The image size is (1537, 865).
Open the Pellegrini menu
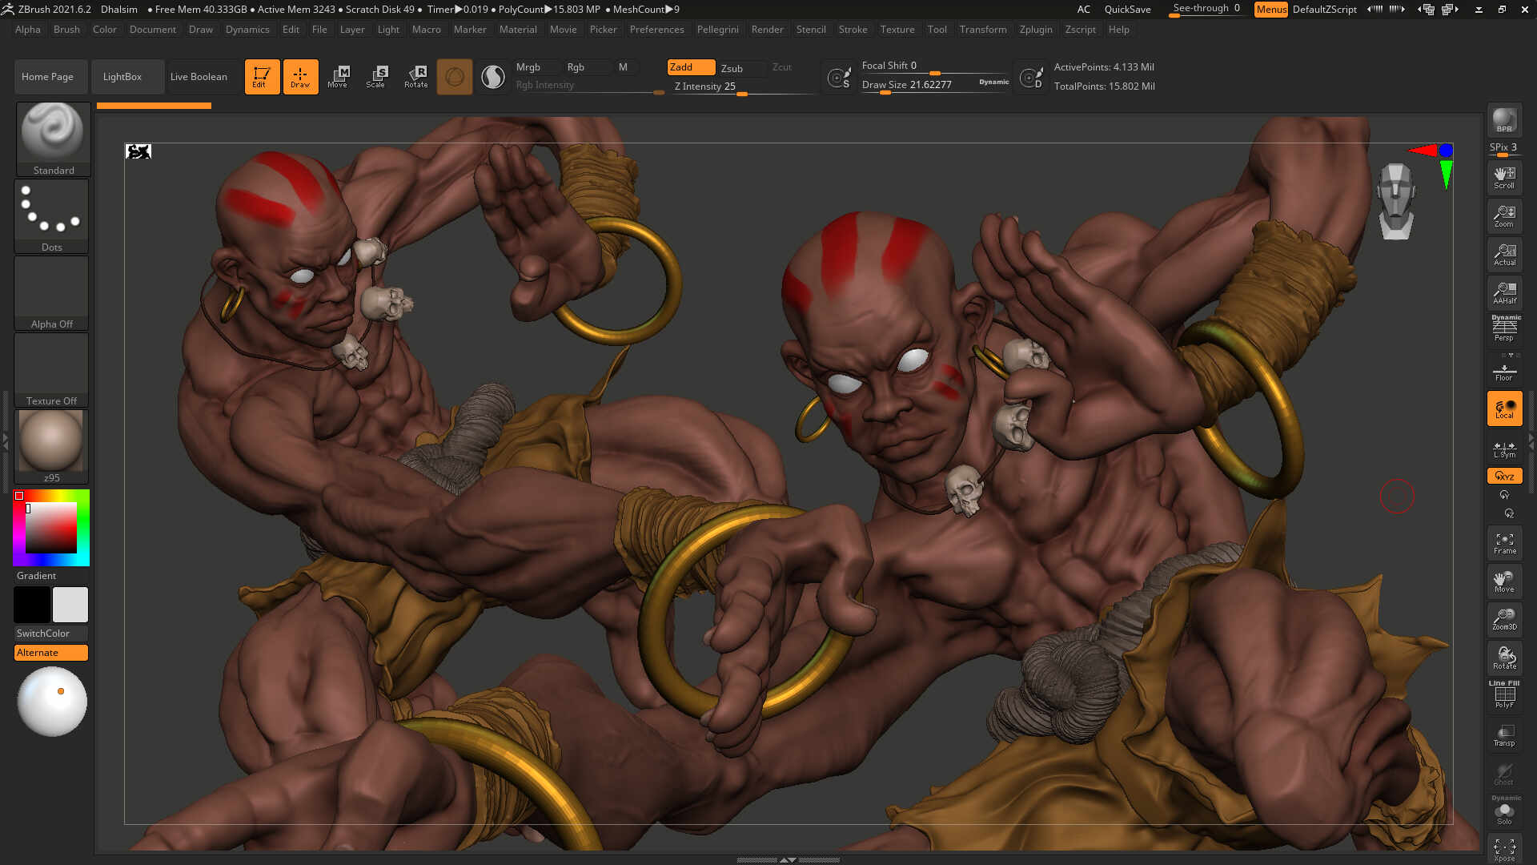click(717, 30)
